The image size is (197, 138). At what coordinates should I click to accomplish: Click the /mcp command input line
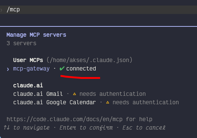(x=99, y=10)
